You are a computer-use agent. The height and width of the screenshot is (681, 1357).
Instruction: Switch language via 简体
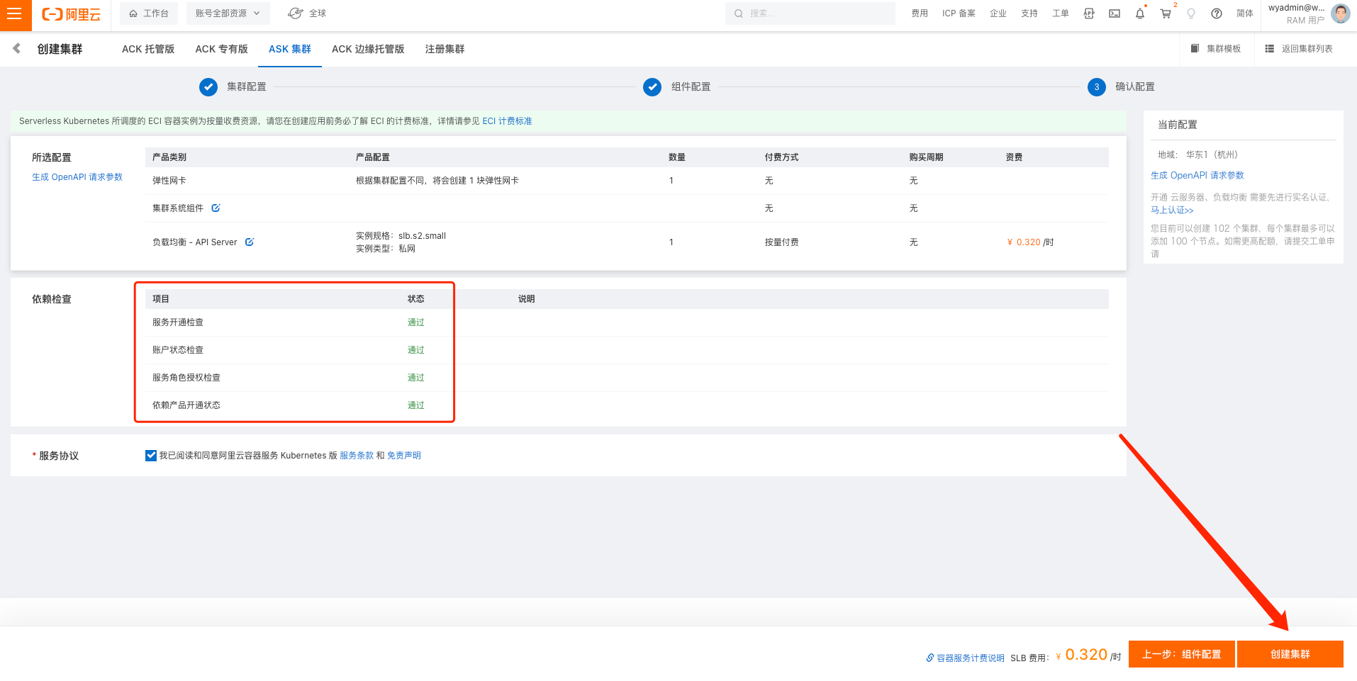(x=1245, y=13)
